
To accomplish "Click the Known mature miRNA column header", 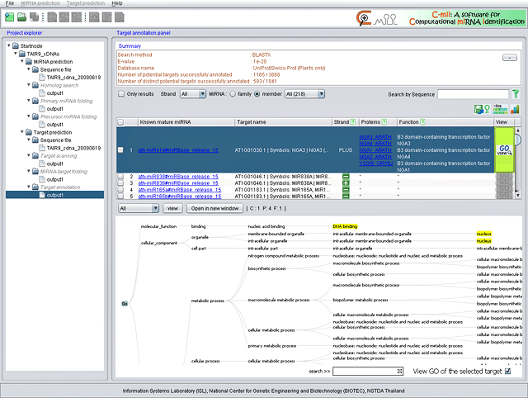I will coord(186,122).
